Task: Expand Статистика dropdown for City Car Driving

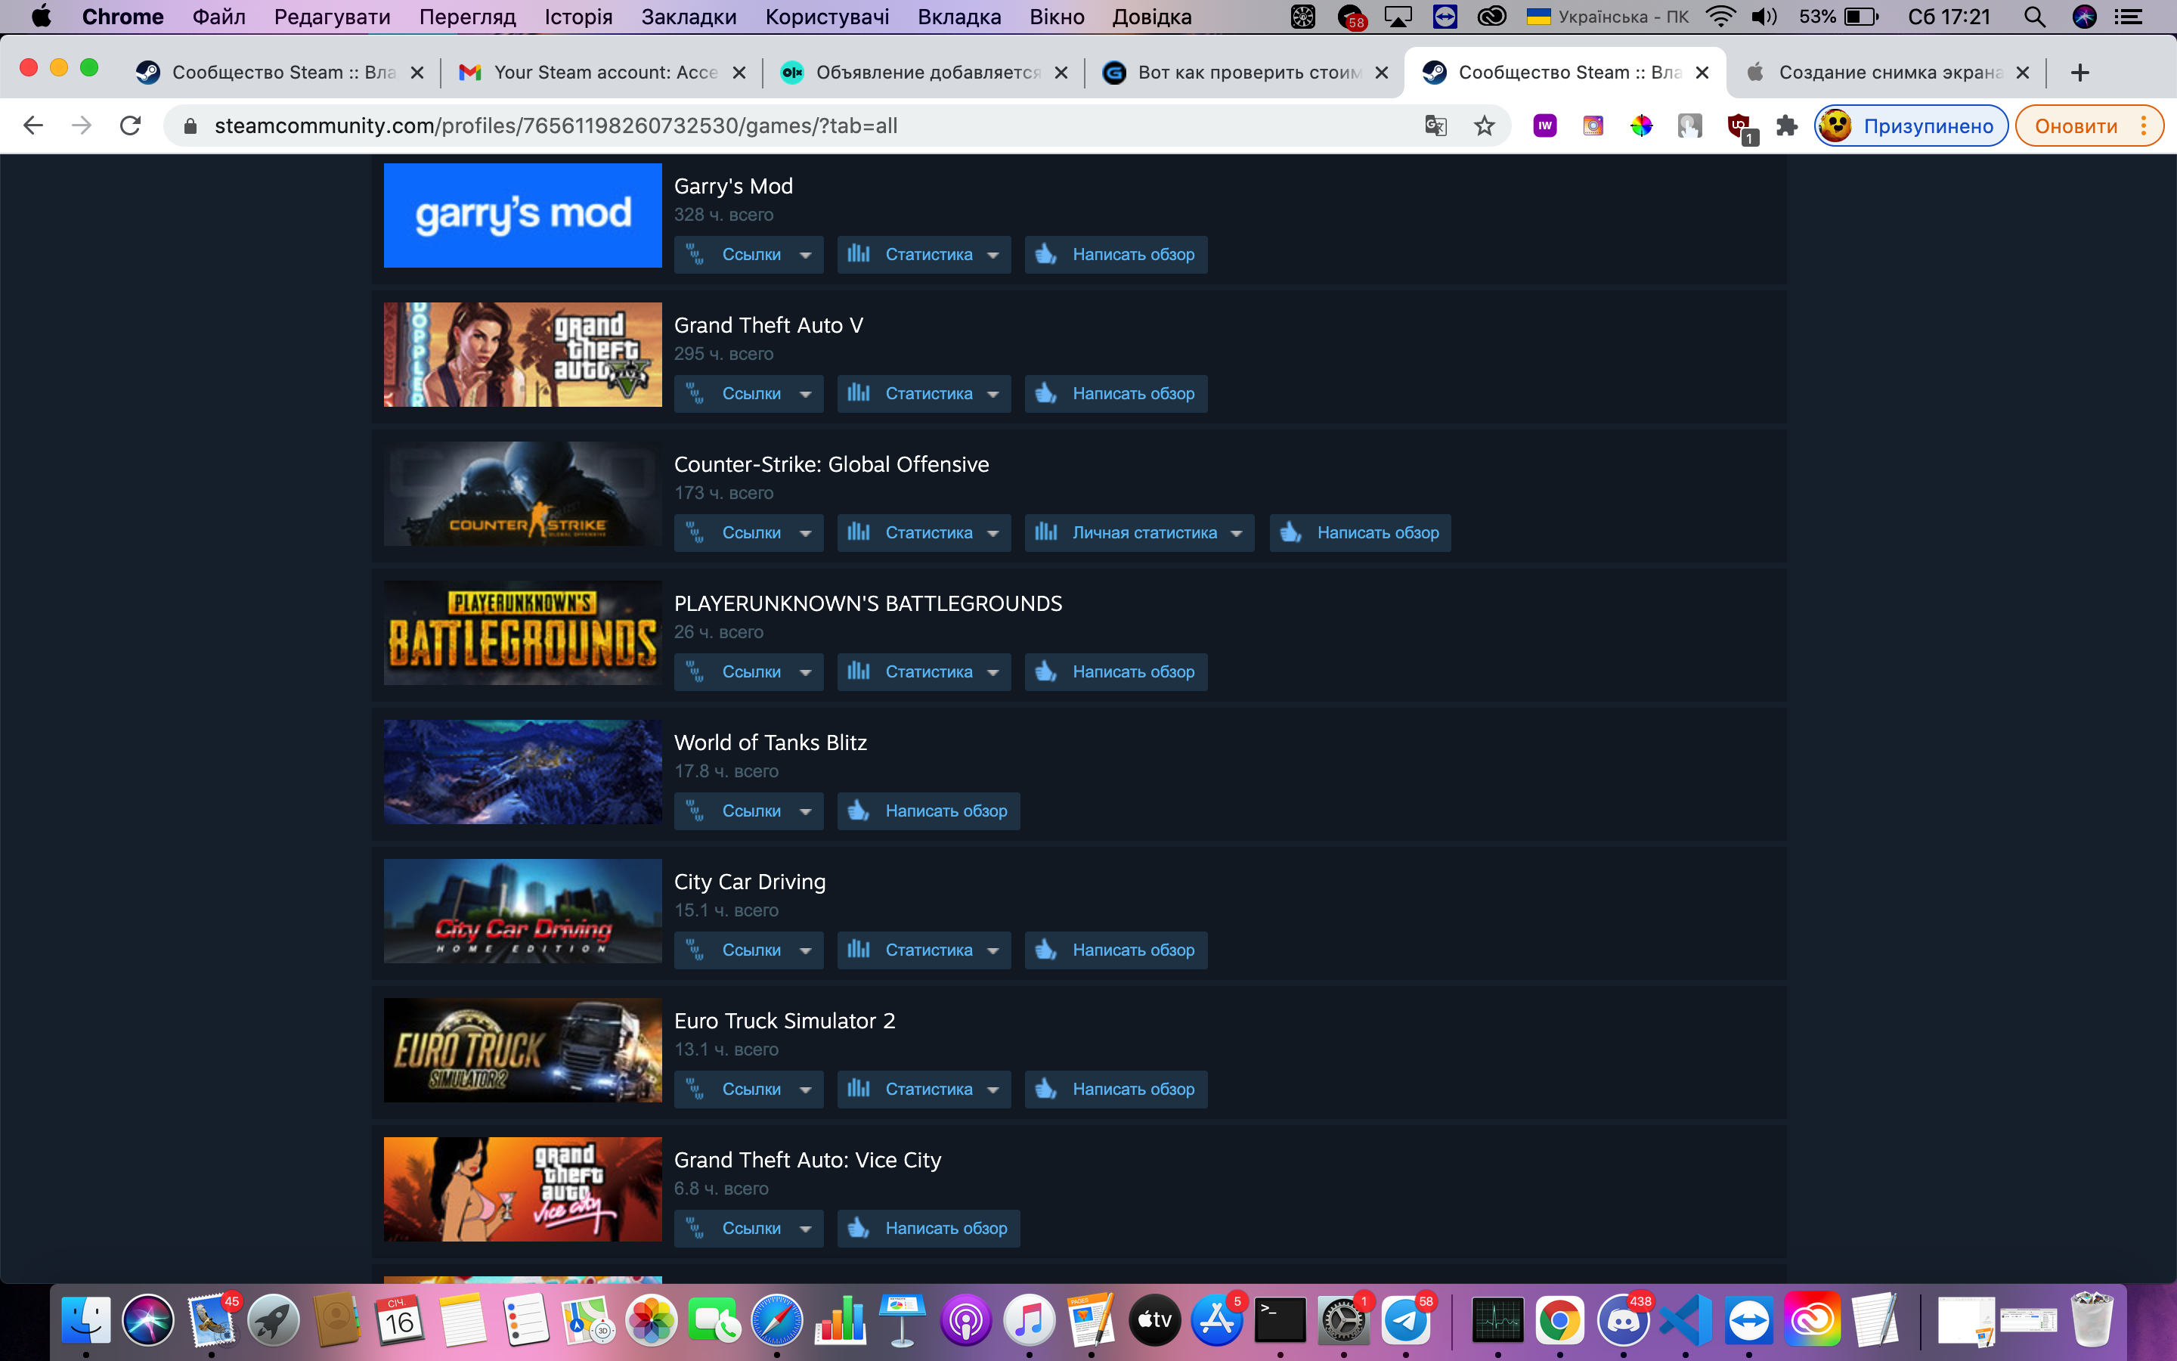Action: (924, 950)
